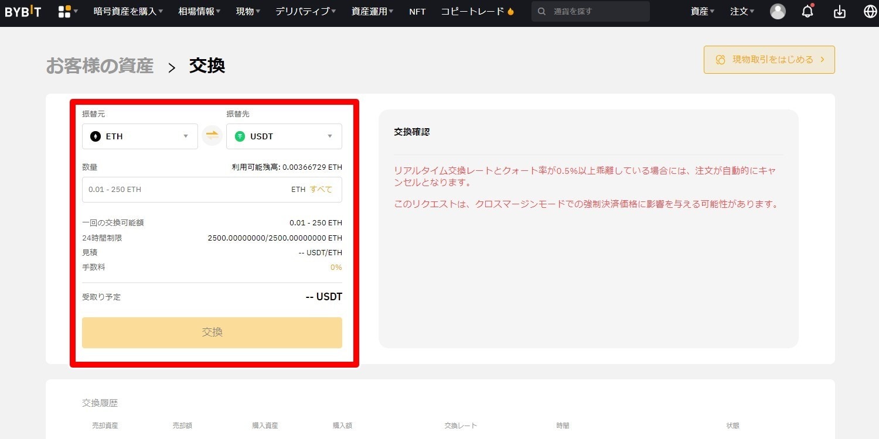Image resolution: width=879 pixels, height=439 pixels.
Task: Click the 交換 exchange button
Action: point(212,332)
